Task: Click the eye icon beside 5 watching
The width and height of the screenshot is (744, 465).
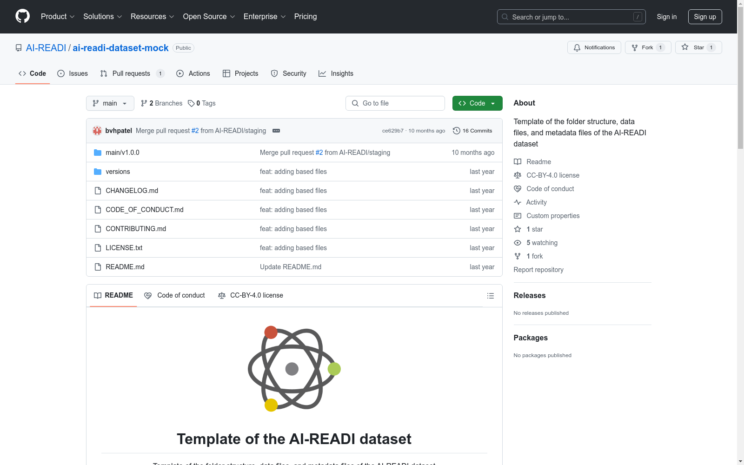Action: tap(518, 243)
